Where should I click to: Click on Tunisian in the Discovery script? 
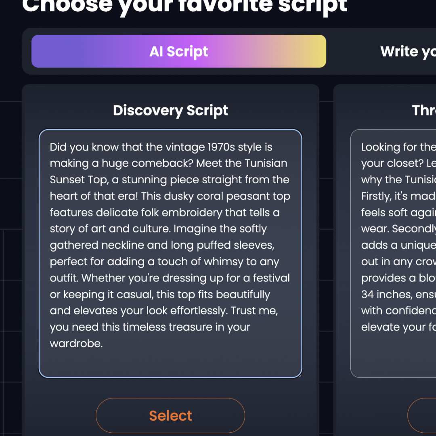[x=266, y=163]
